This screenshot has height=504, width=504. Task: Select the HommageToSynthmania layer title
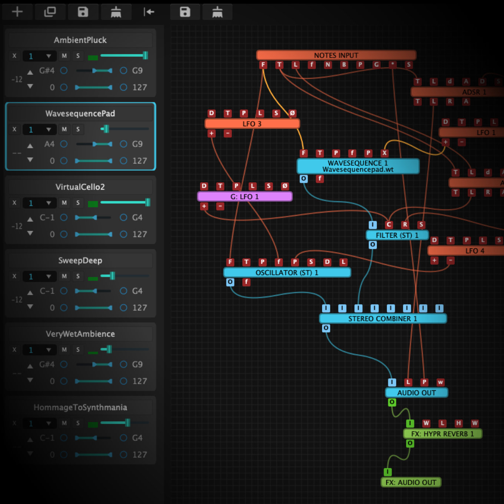(x=80, y=407)
